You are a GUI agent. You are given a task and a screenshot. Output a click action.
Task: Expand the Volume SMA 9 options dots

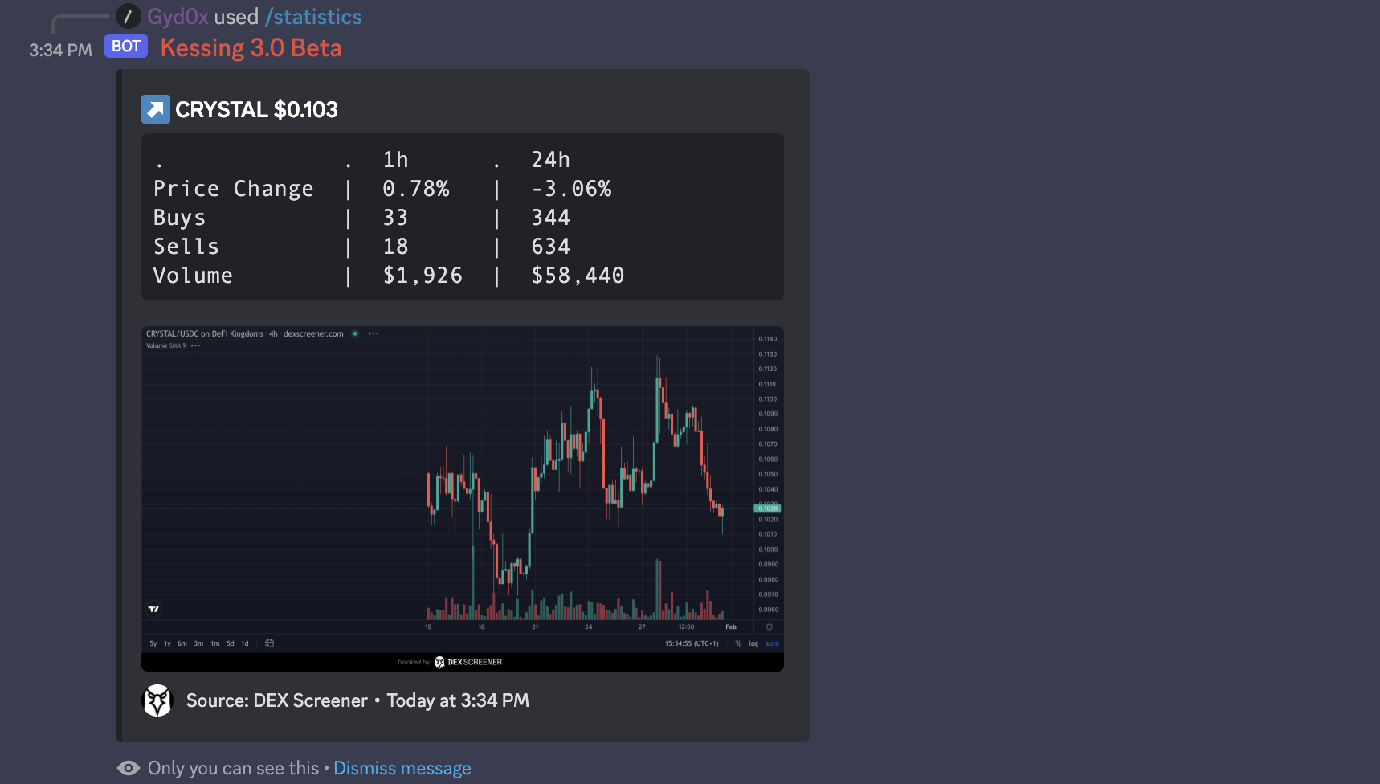coord(195,346)
